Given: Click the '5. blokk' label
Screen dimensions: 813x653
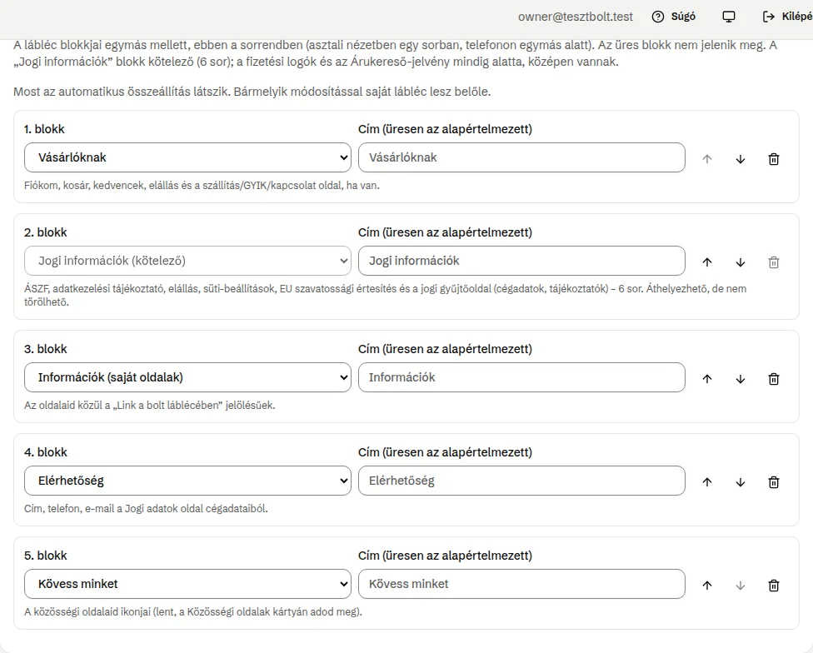Looking at the screenshot, I should click(x=46, y=555).
